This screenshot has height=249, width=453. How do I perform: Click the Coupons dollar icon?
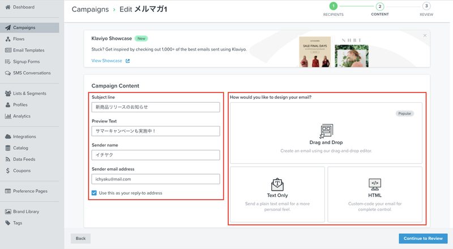tap(8, 171)
